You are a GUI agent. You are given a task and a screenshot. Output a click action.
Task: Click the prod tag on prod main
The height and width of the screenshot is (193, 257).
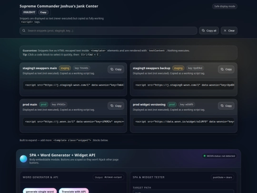(x=43, y=104)
